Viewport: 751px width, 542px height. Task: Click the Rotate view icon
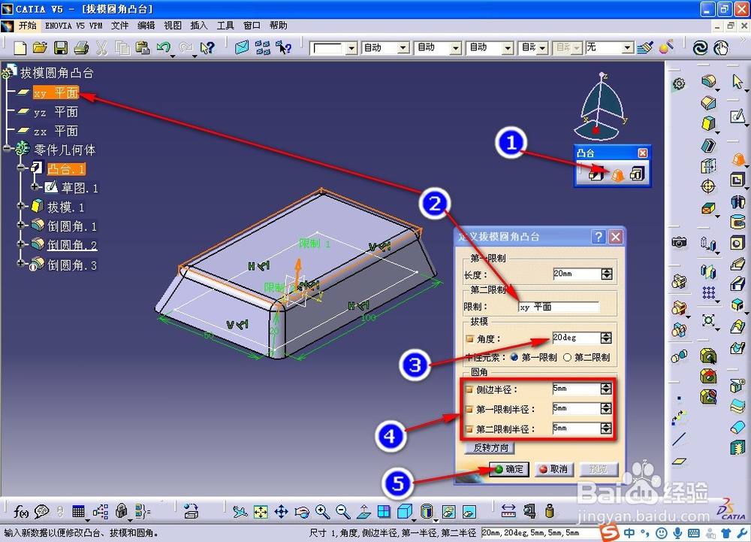click(302, 512)
